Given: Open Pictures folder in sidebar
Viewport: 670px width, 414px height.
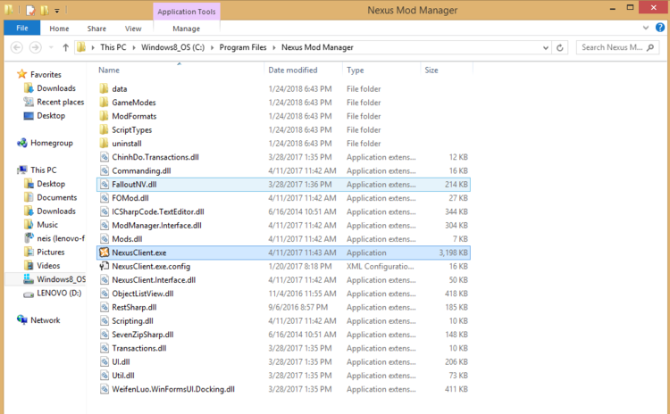Looking at the screenshot, I should (x=50, y=252).
